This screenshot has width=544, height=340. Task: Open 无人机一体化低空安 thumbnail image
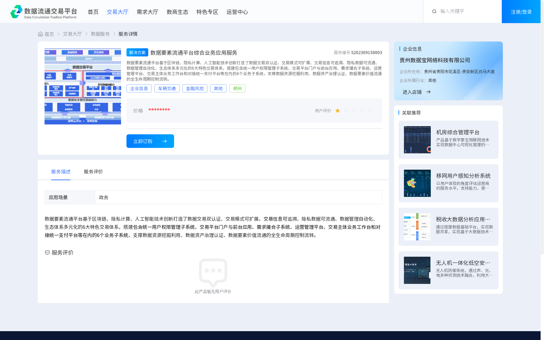tap(417, 270)
